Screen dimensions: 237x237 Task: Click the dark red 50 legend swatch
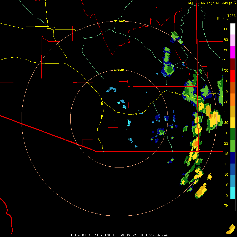[x=233, y=64]
